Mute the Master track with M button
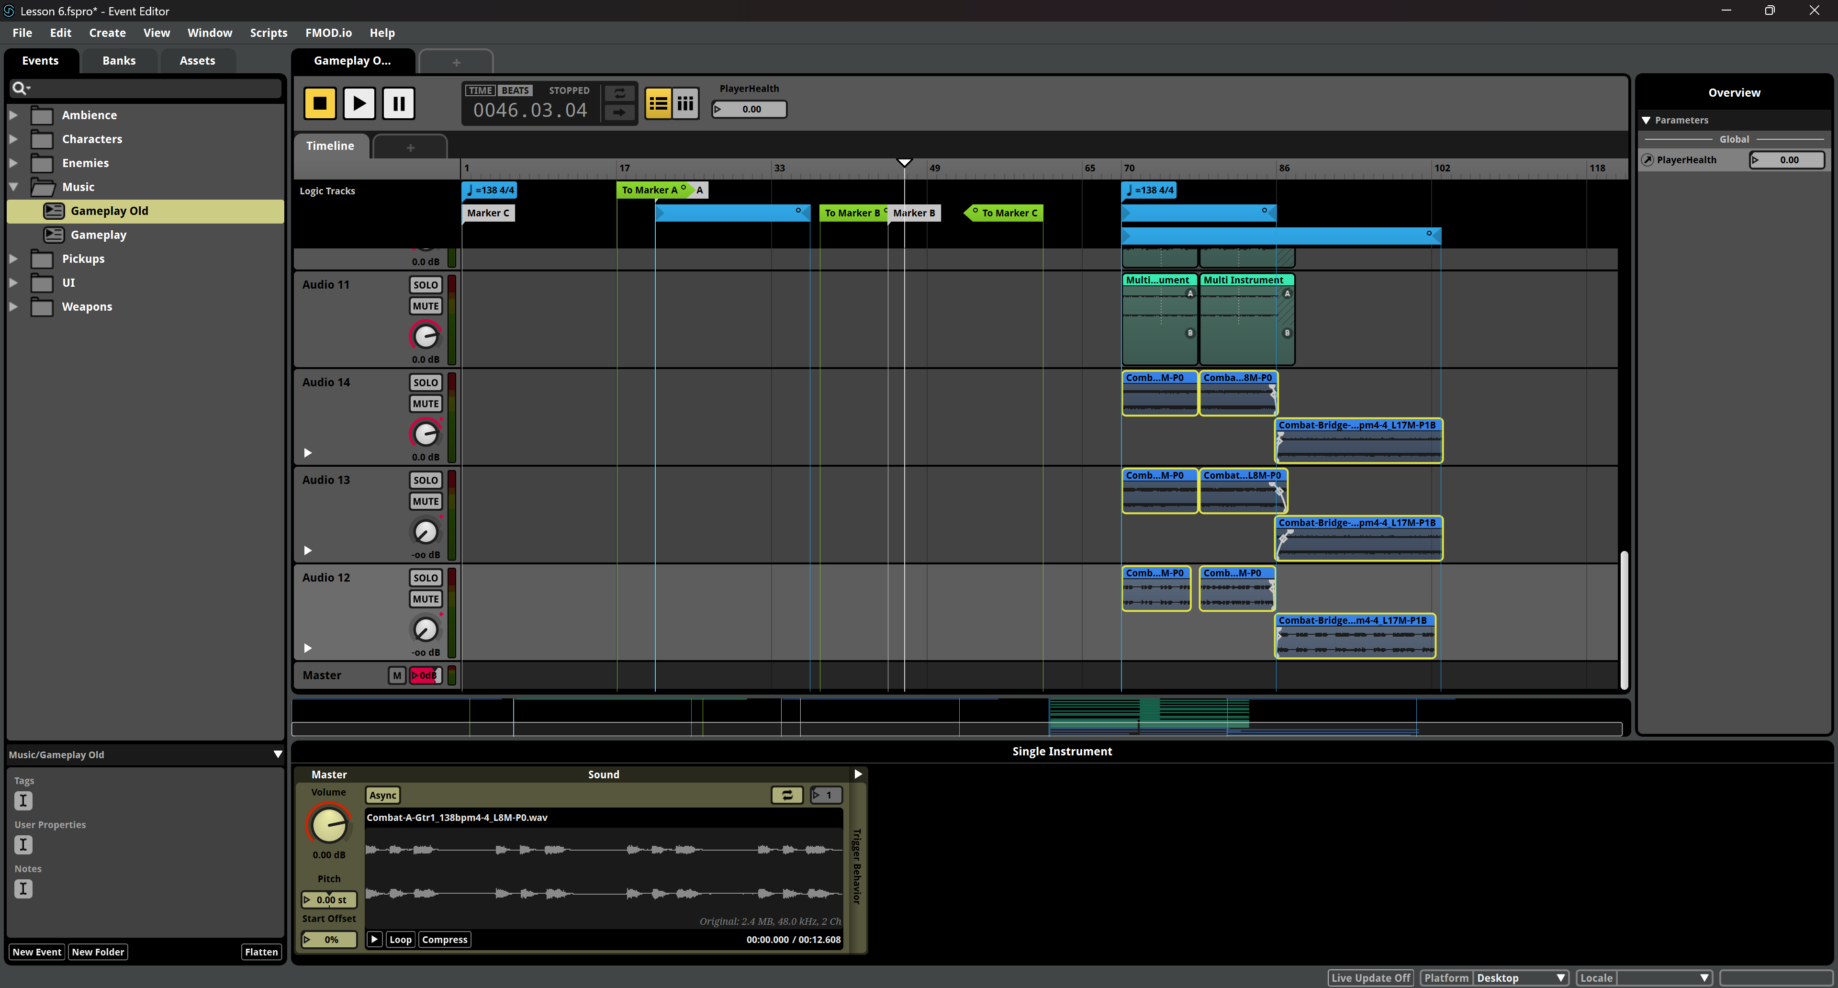Image resolution: width=1838 pixels, height=988 pixels. [397, 675]
